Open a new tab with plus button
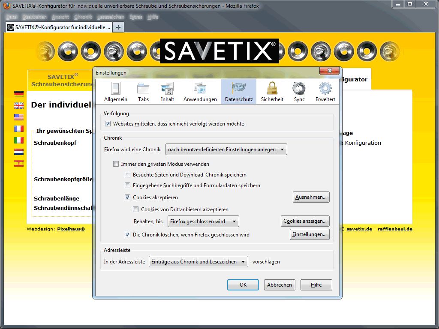 tap(118, 27)
